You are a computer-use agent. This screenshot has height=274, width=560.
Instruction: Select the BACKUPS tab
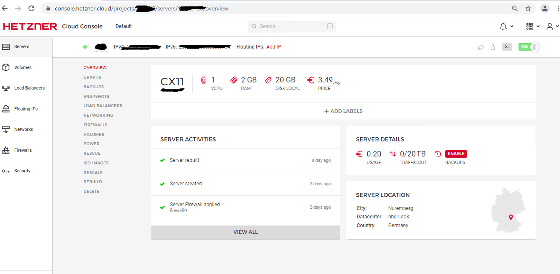tap(94, 87)
